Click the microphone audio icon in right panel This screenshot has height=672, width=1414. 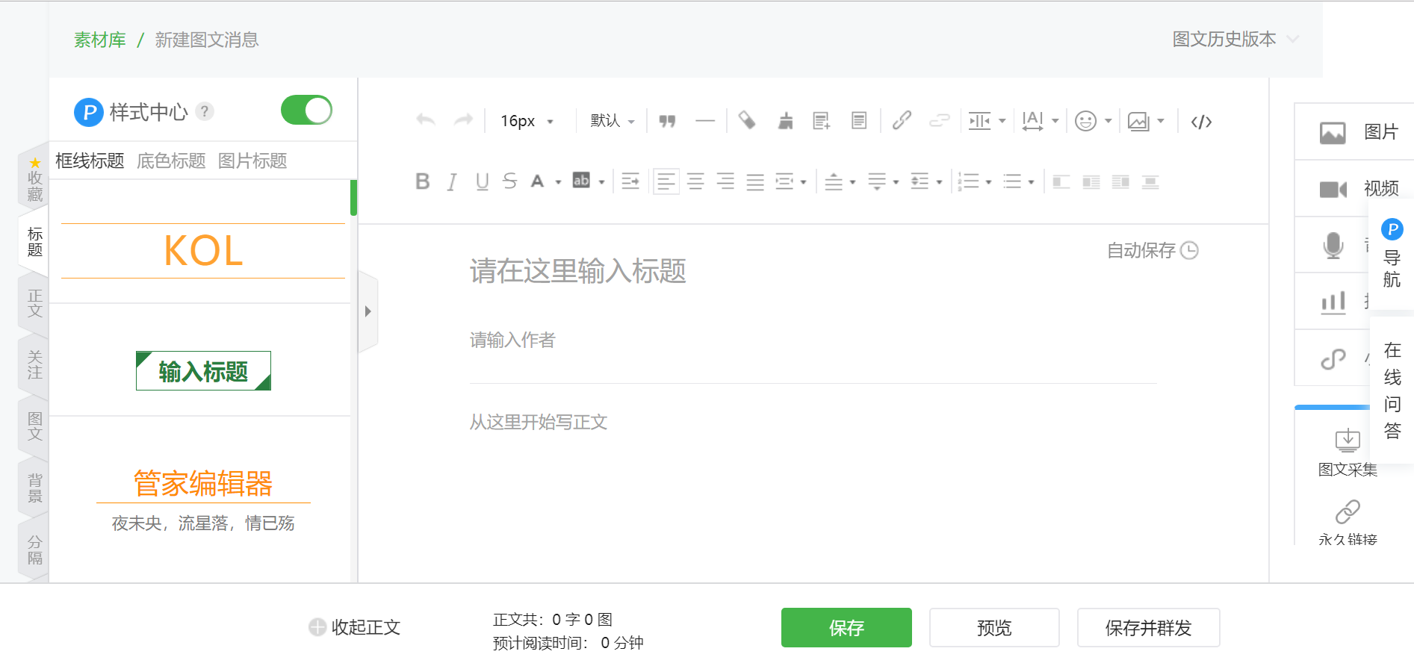(x=1333, y=245)
